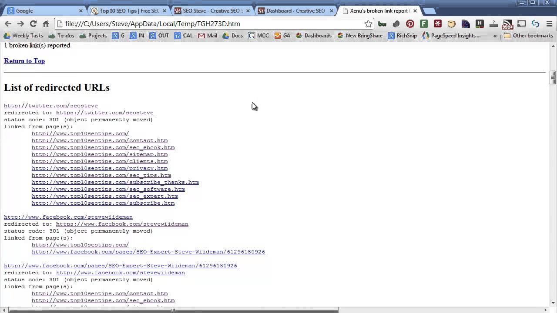
Task: Open the RichSnip bookmark
Action: pos(403,36)
